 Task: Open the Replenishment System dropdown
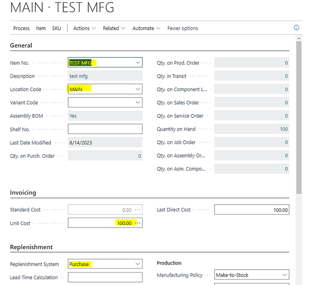click(138, 264)
